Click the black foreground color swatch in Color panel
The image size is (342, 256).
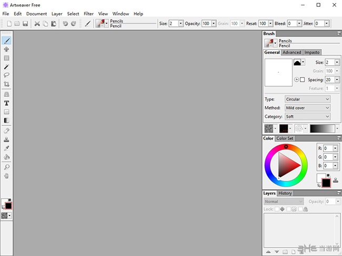click(x=326, y=183)
